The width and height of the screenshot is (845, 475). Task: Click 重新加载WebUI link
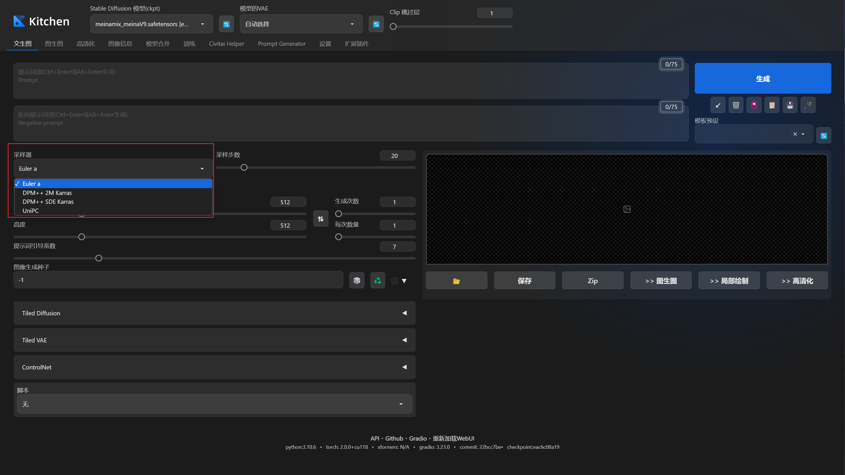click(453, 438)
